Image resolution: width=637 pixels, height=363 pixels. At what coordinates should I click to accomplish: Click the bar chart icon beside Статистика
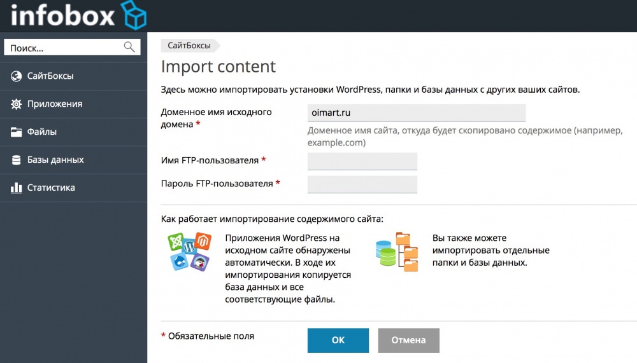[17, 188]
